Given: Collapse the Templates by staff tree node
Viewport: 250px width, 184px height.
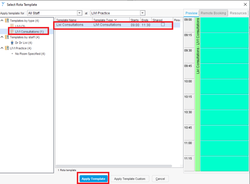Looking at the screenshot, I should [2, 37].
